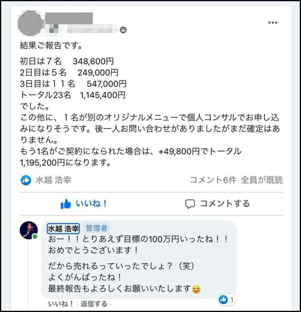The height and width of the screenshot is (312, 301).
Task: Open 水越 浩幸 name in reactions list
Action: point(53,180)
